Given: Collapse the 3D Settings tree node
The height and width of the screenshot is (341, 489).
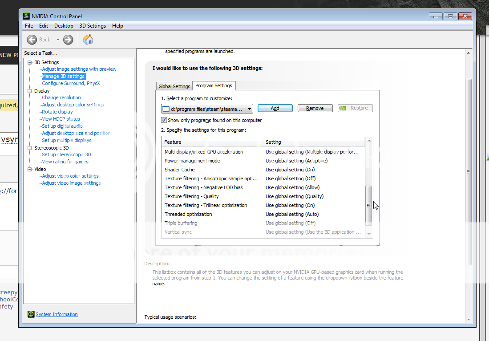Looking at the screenshot, I should (x=30, y=62).
